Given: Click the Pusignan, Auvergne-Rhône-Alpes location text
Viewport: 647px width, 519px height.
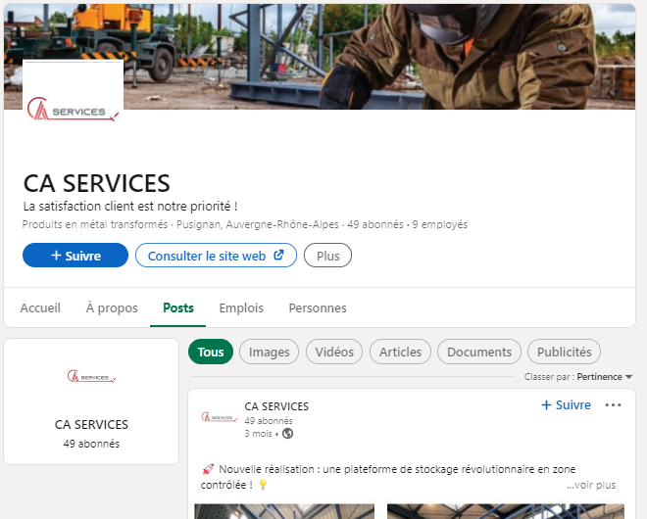Looking at the screenshot, I should 258,224.
